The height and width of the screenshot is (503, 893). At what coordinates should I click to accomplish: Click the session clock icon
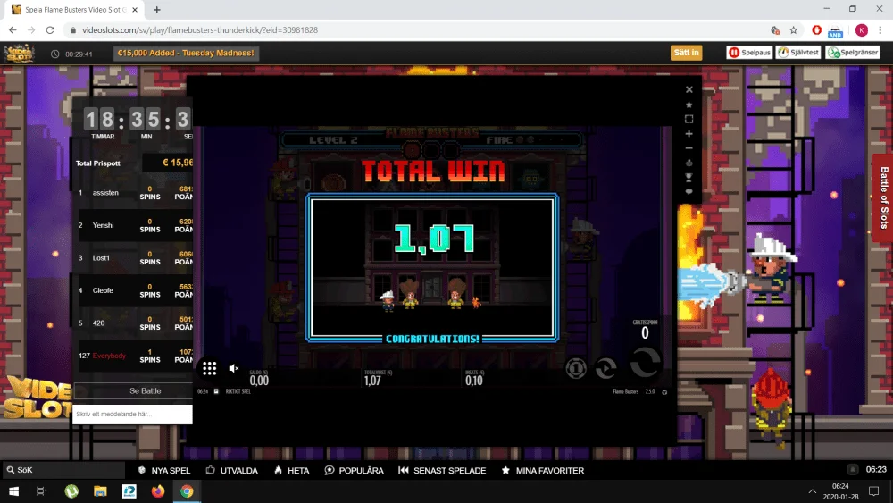54,54
